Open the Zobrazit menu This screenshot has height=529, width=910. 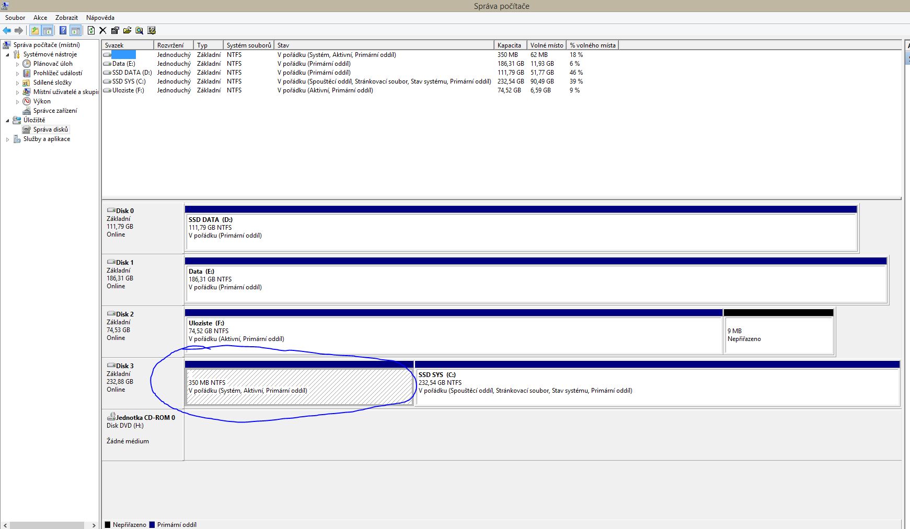click(66, 18)
